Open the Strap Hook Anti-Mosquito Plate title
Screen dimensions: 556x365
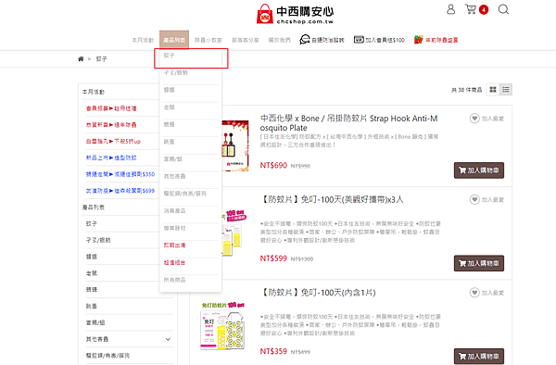click(x=349, y=123)
